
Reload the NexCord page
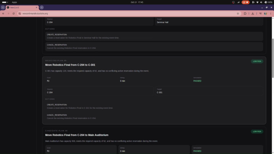point(14,14)
